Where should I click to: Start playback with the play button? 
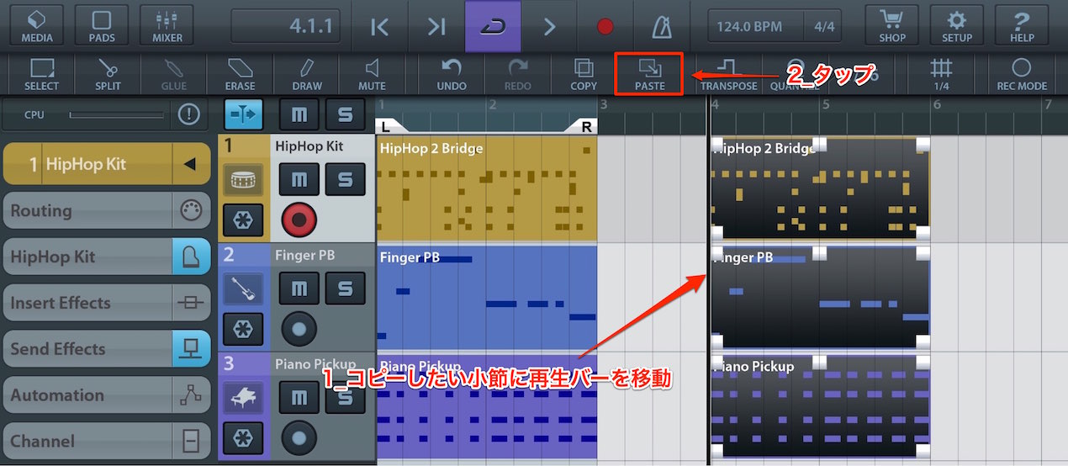pos(549,27)
